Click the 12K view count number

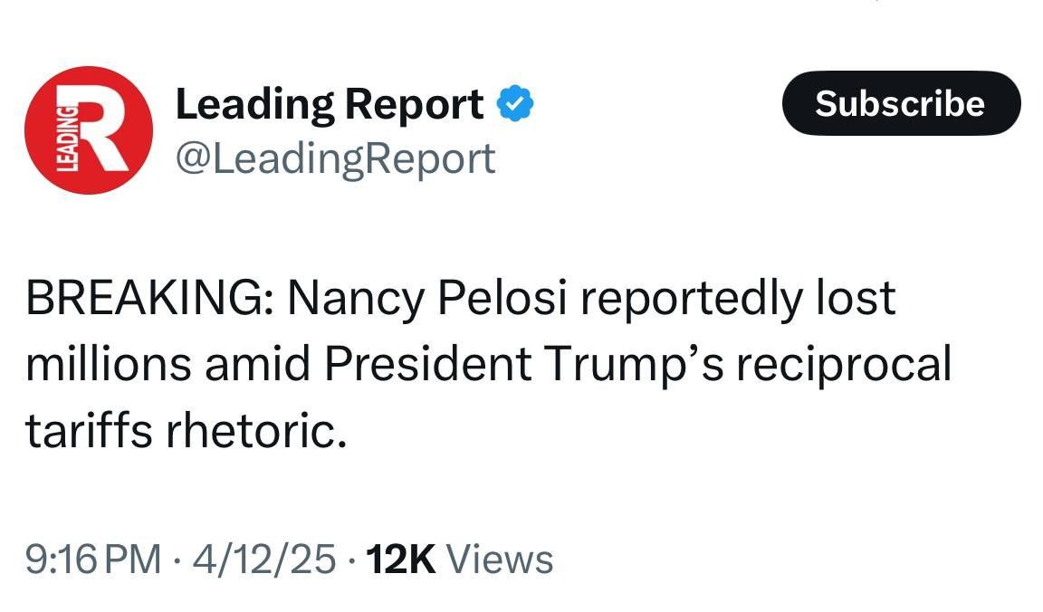click(399, 559)
